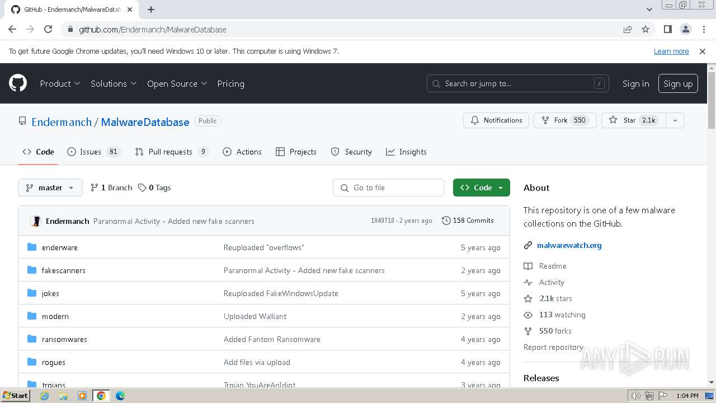Click the Chrome side panel icon

pyautogui.click(x=667, y=29)
